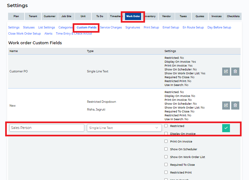
Task: Toggle Show On Work Order List checkbox
Action: pos(166,157)
